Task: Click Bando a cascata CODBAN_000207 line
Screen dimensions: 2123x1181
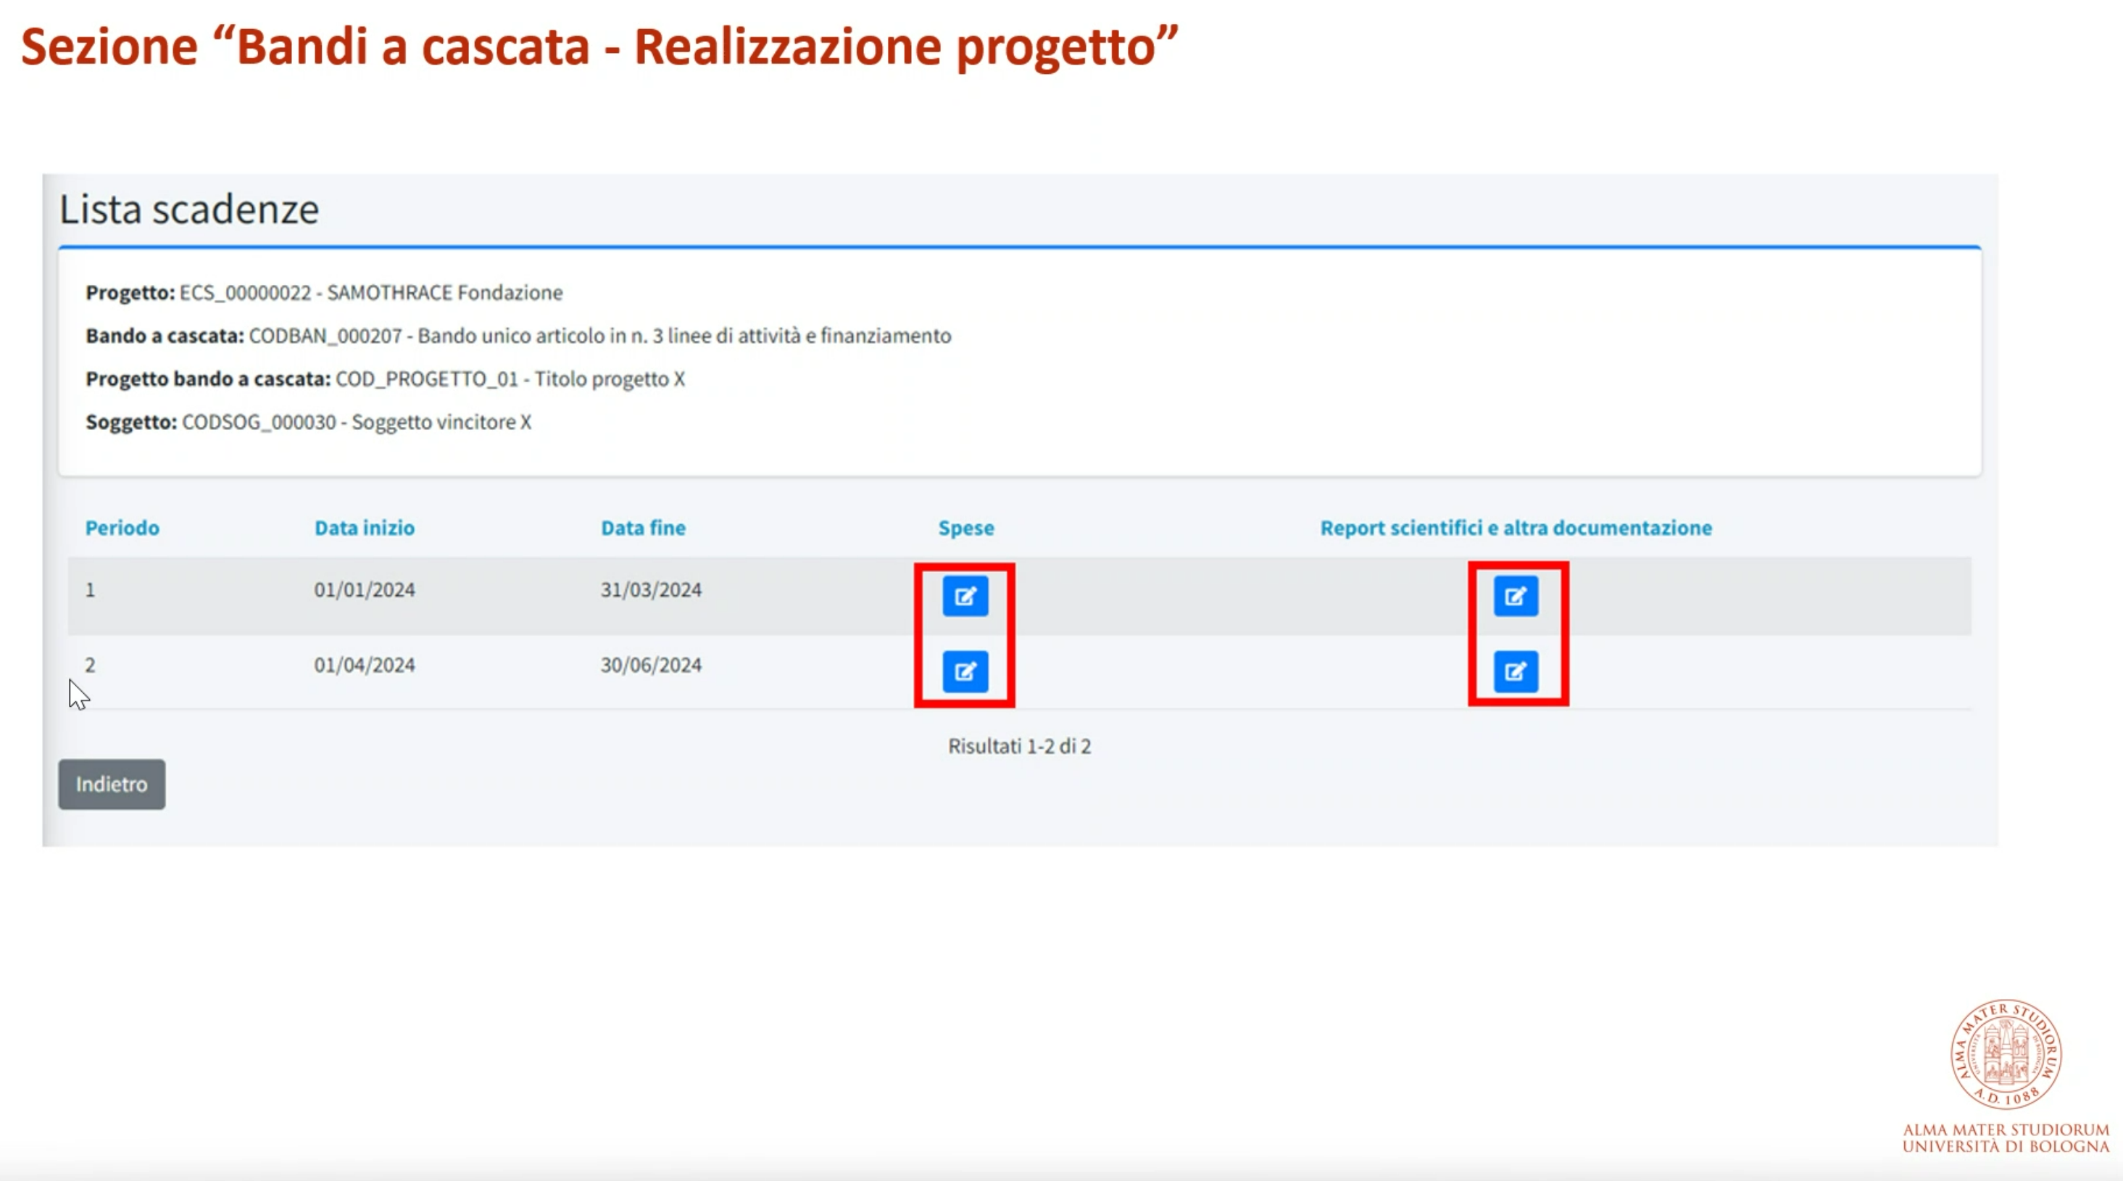Action: 518,336
